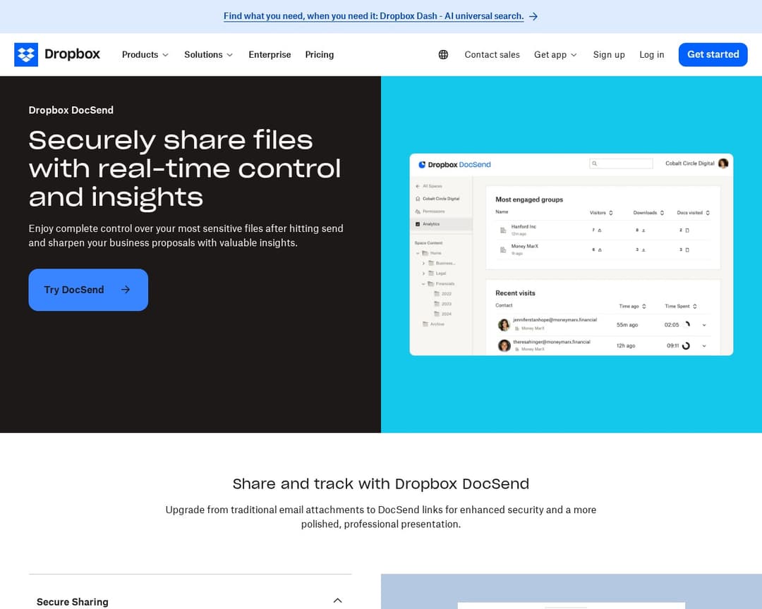Click the 'Recent visits' heading
762x609 pixels.
(x=515, y=293)
